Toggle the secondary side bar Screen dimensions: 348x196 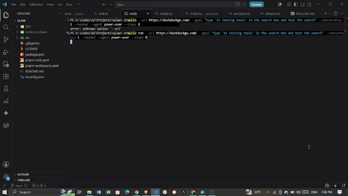pos(309,4)
